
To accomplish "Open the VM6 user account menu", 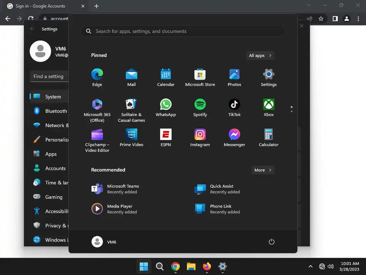I will (104, 242).
